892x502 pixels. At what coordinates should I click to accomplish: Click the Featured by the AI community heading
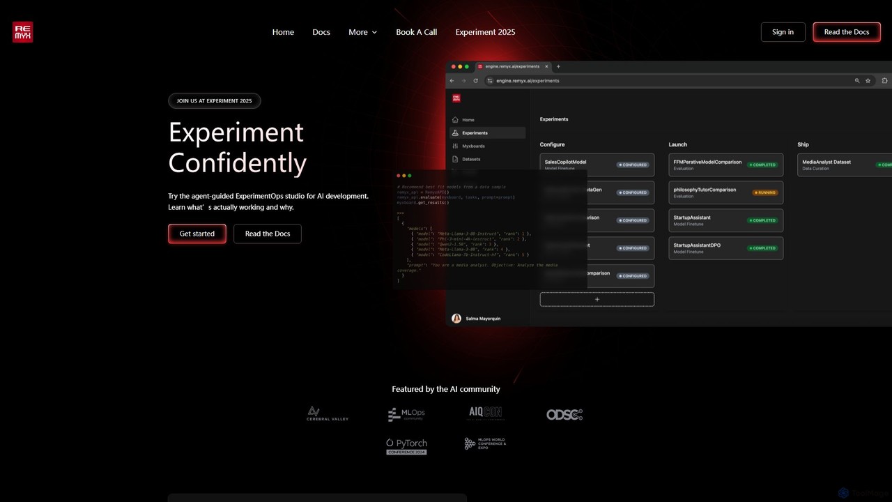(446, 389)
